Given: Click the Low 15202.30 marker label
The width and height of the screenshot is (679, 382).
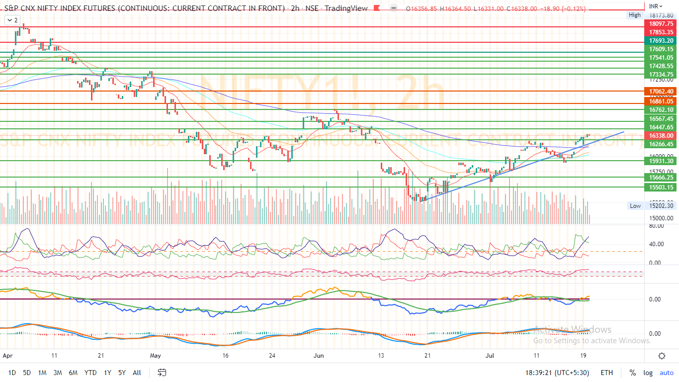Looking at the screenshot, I should point(653,206).
